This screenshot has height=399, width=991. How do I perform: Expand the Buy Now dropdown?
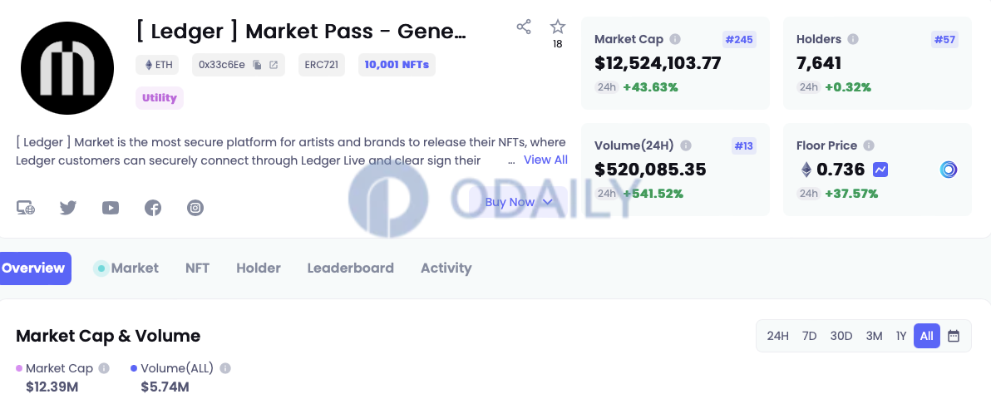(518, 202)
